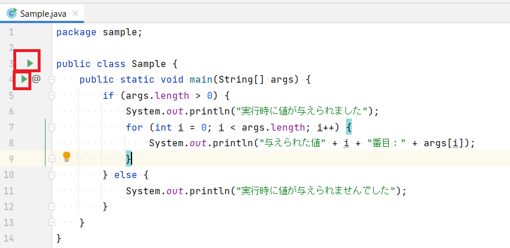Click the 'static' keyword on line 4

pos(137,80)
